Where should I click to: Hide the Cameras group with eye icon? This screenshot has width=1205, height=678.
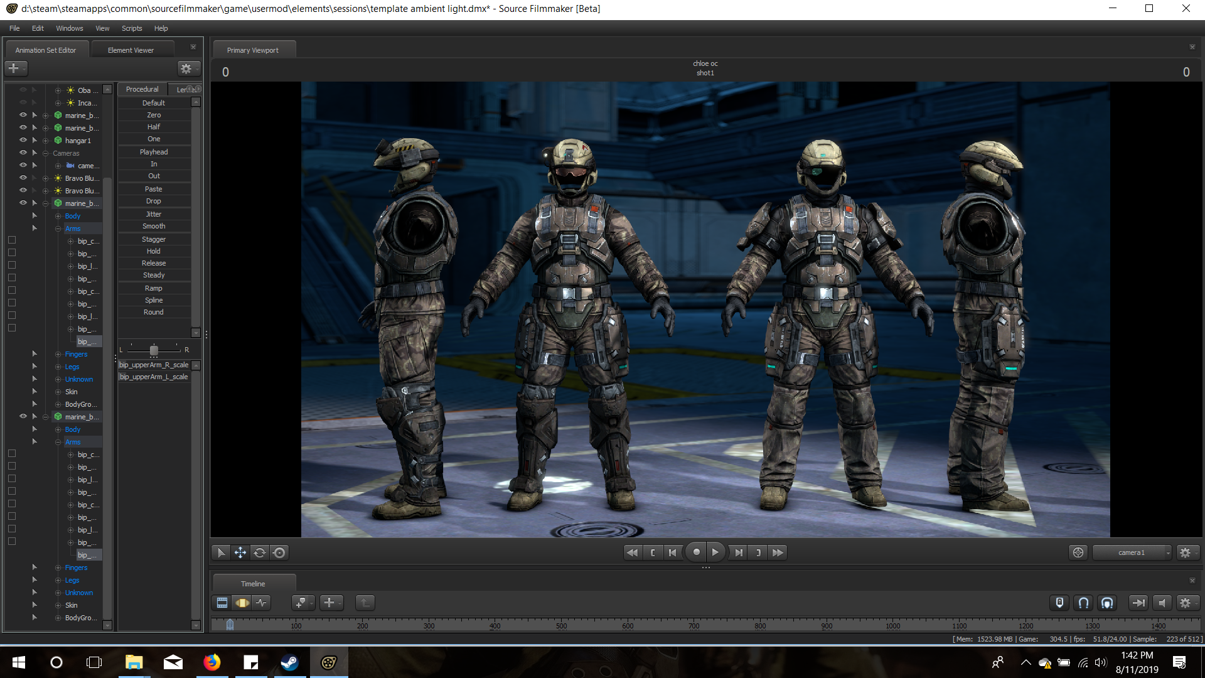coord(23,153)
